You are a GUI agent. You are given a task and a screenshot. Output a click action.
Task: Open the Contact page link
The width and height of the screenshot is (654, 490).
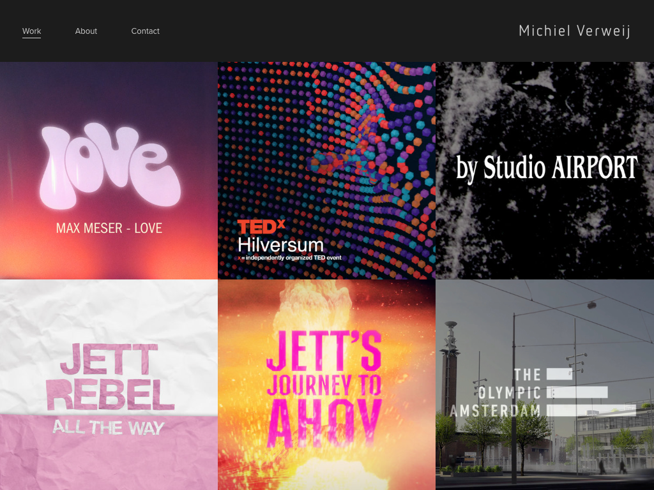(x=145, y=31)
